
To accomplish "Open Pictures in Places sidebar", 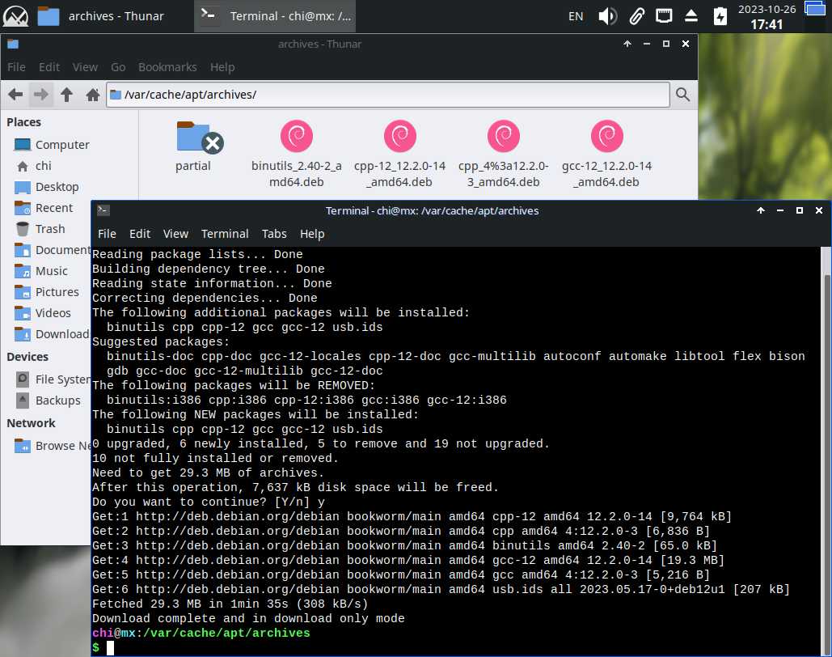I will (x=47, y=292).
